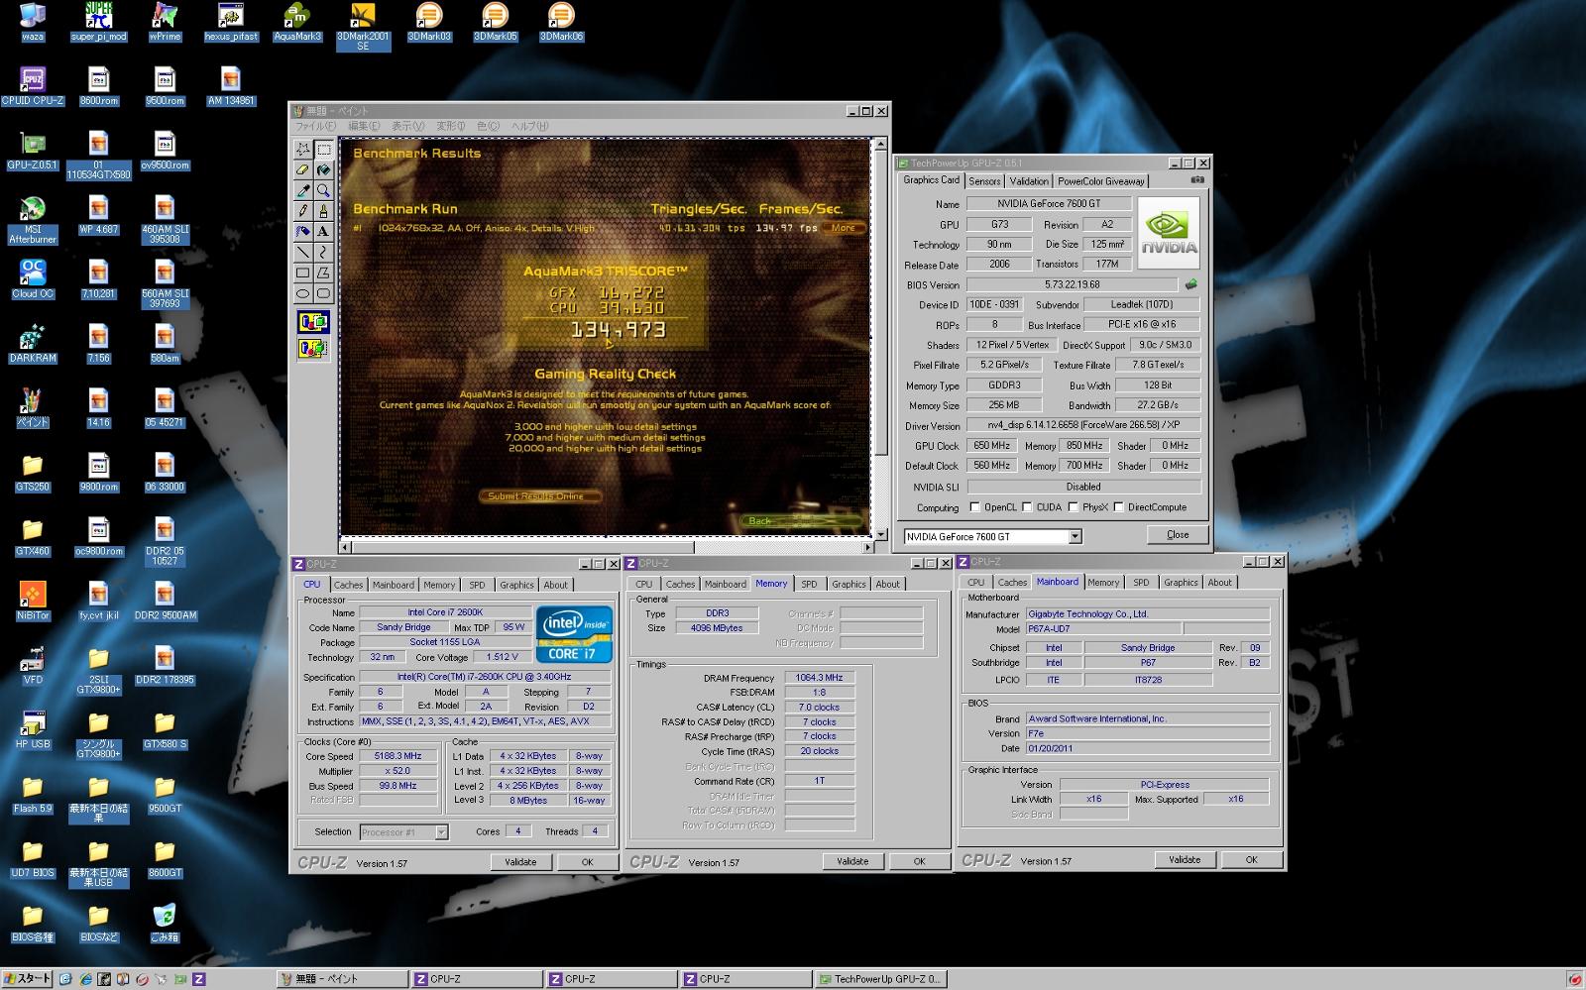This screenshot has width=1586, height=990.
Task: Click the Internet Explorer quick launch icon
Action: click(85, 979)
